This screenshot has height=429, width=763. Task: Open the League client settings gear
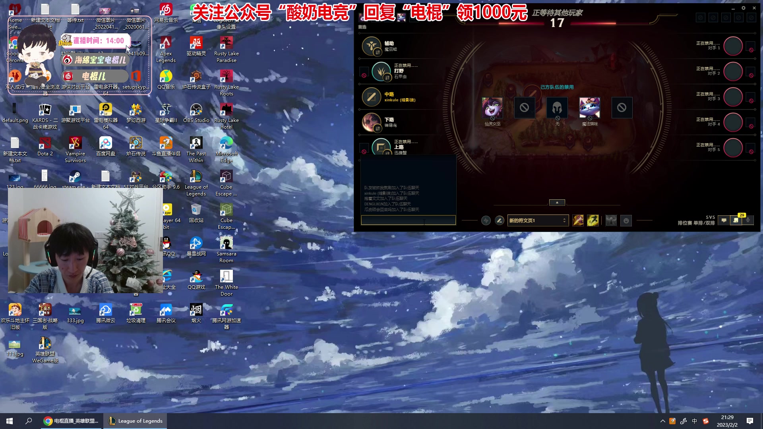point(743,8)
